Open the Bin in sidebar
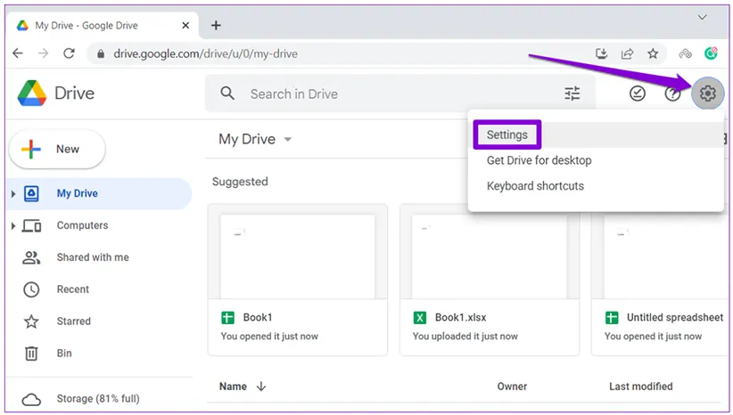The height and width of the screenshot is (415, 733). tap(64, 354)
